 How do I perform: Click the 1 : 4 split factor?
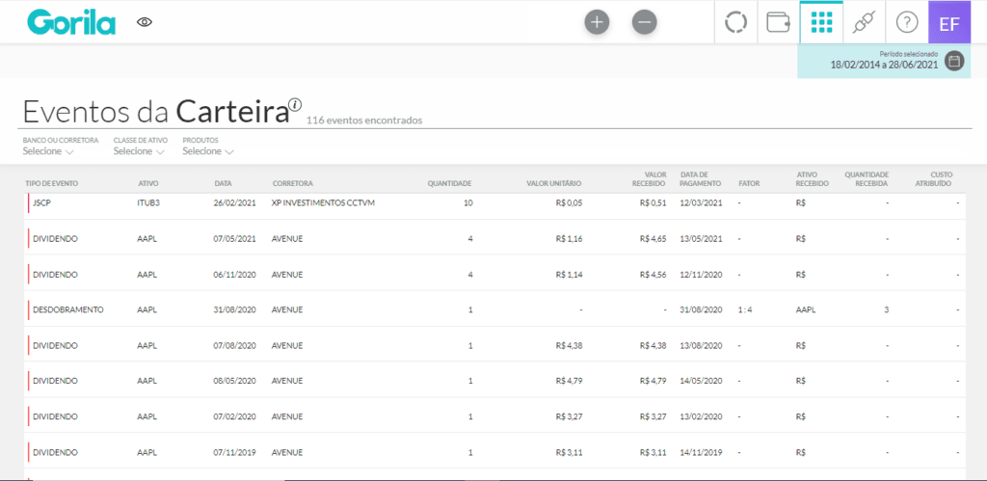coord(747,309)
